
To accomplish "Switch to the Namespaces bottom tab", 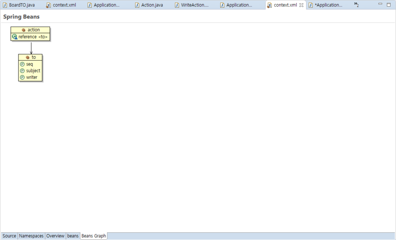I will (31, 236).
